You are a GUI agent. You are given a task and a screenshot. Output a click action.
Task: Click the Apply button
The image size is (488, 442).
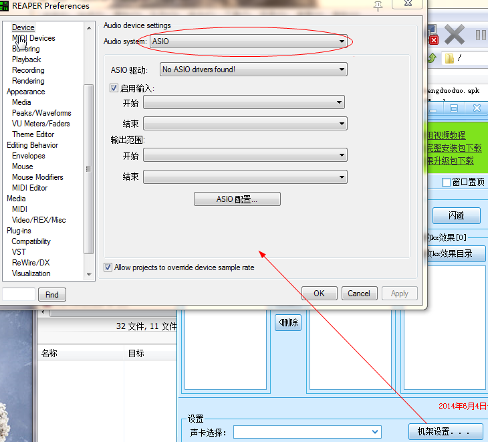point(399,294)
